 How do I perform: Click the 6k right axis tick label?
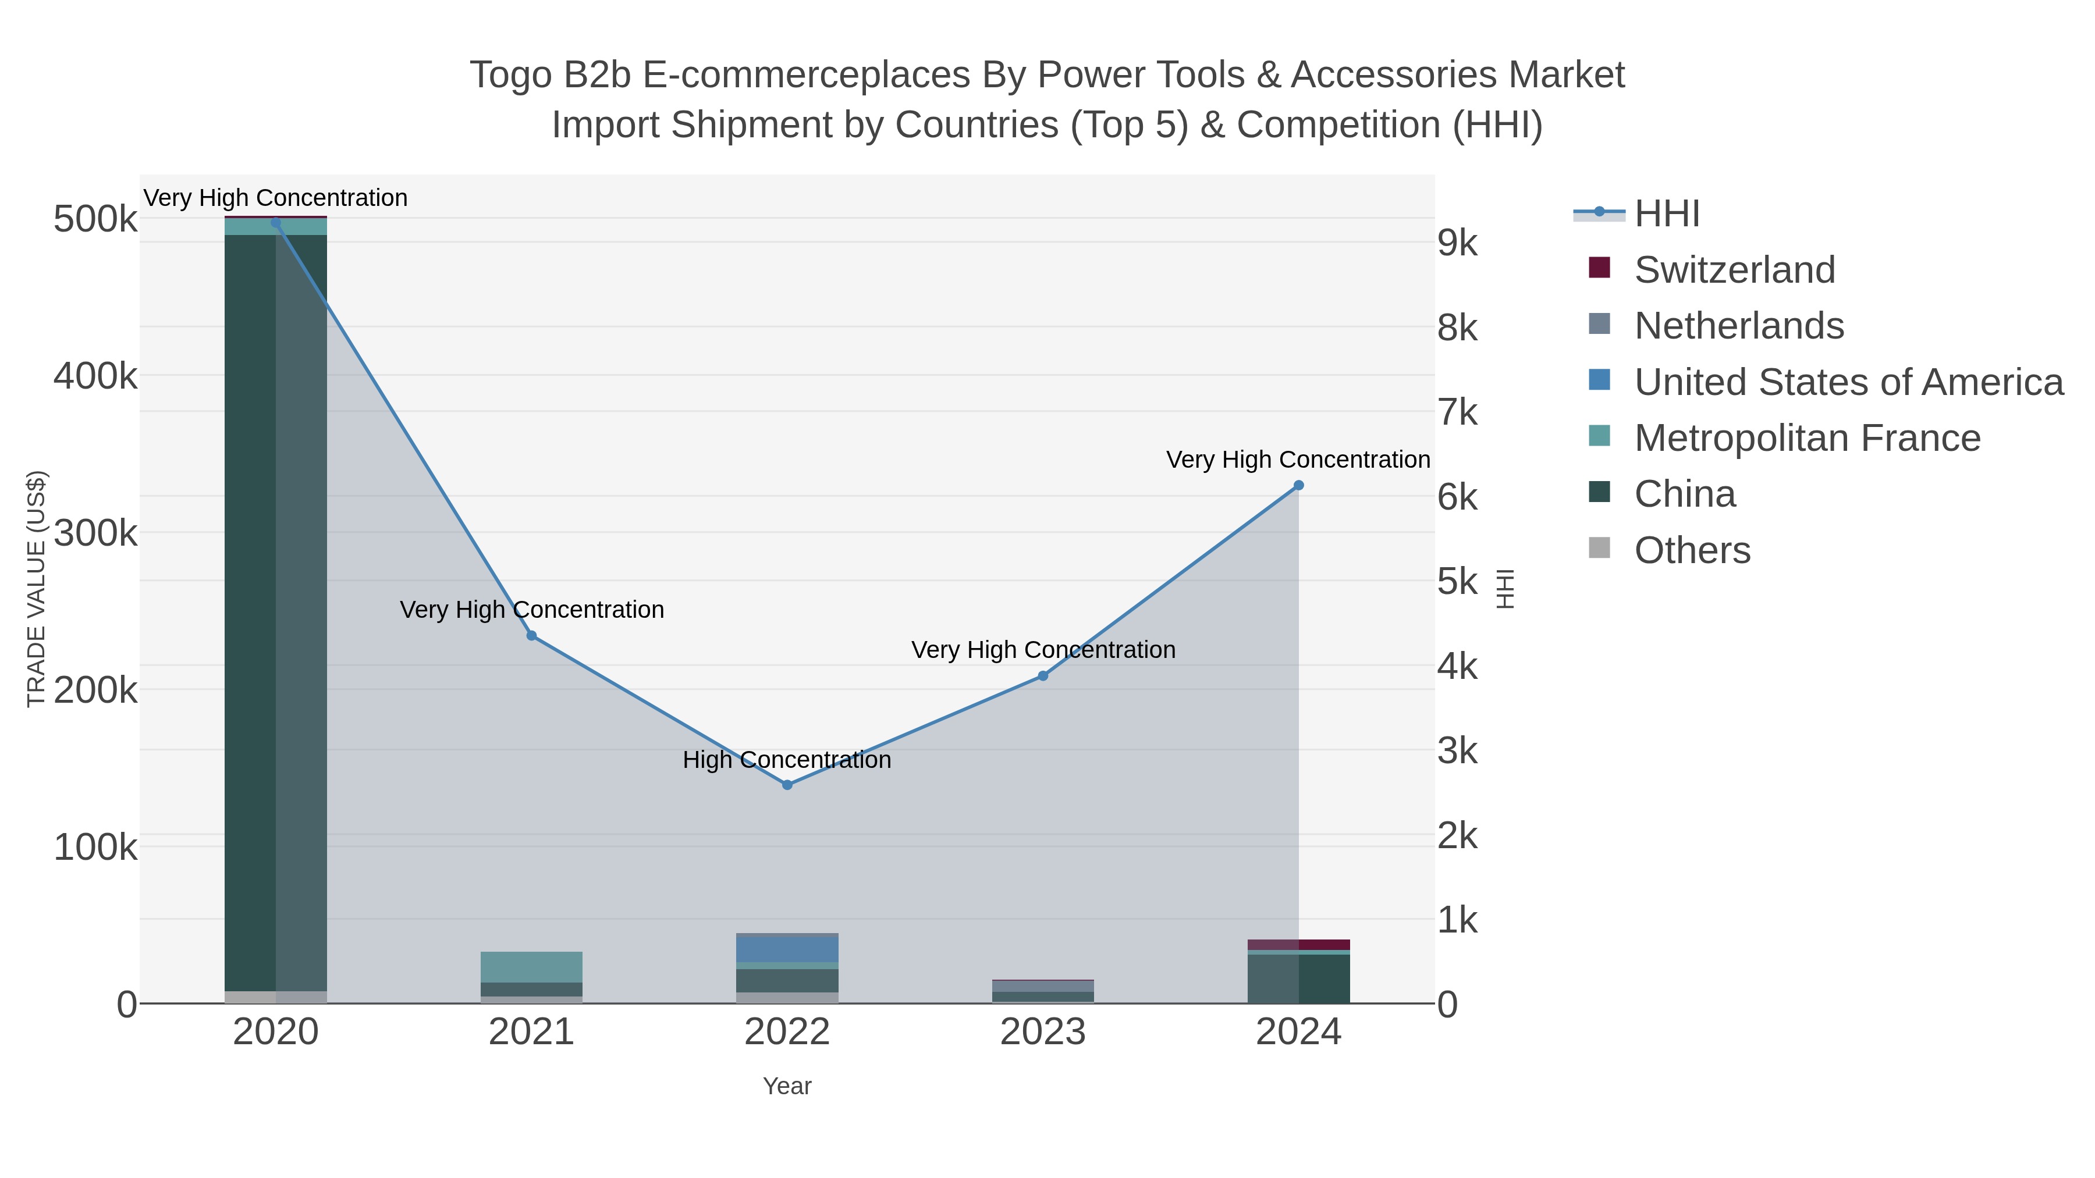coord(1457,497)
